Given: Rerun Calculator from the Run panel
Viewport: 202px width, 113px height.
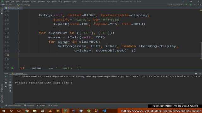Looking at the screenshot, I should tap(6, 77).
